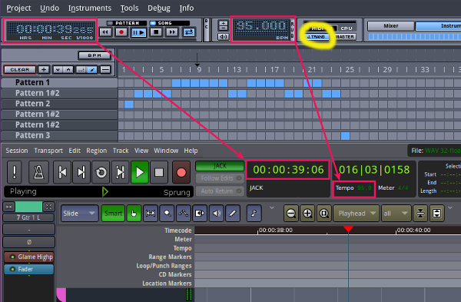Select the zoom magnifier tool

[x=167, y=213]
